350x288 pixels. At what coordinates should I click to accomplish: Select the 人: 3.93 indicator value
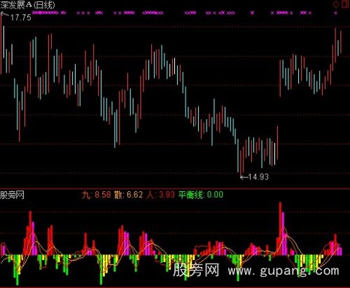[160, 195]
